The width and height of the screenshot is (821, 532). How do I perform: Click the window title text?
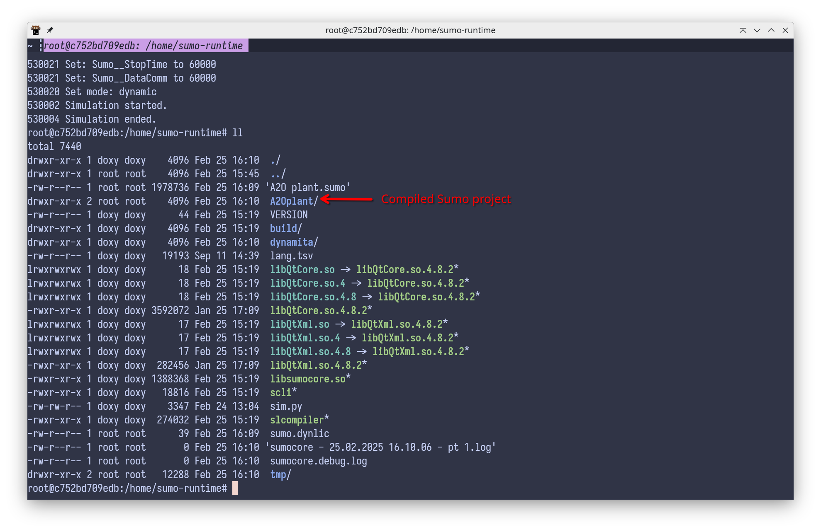[x=410, y=30]
